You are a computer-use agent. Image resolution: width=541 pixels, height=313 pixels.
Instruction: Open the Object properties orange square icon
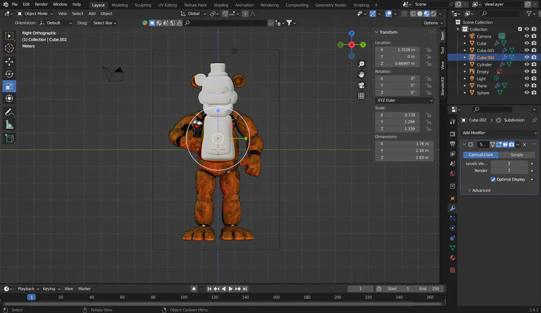[452, 198]
